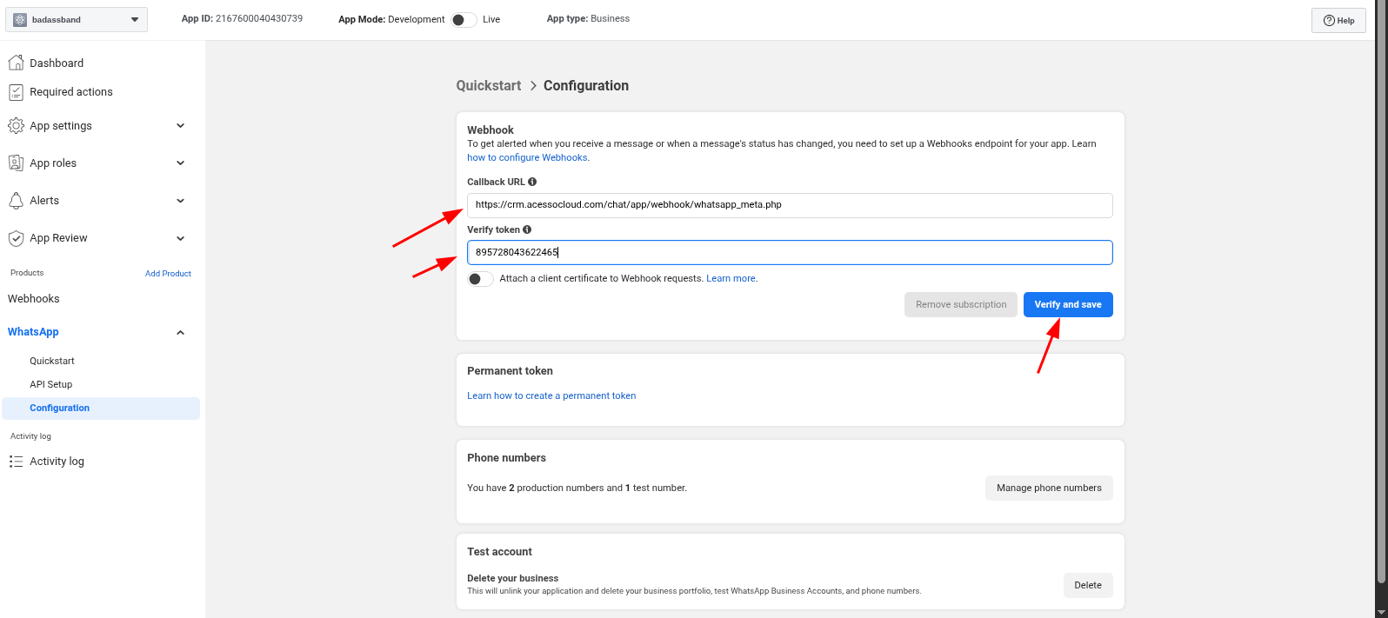Click the App Review shield icon
1388x618 pixels.
pyautogui.click(x=16, y=238)
